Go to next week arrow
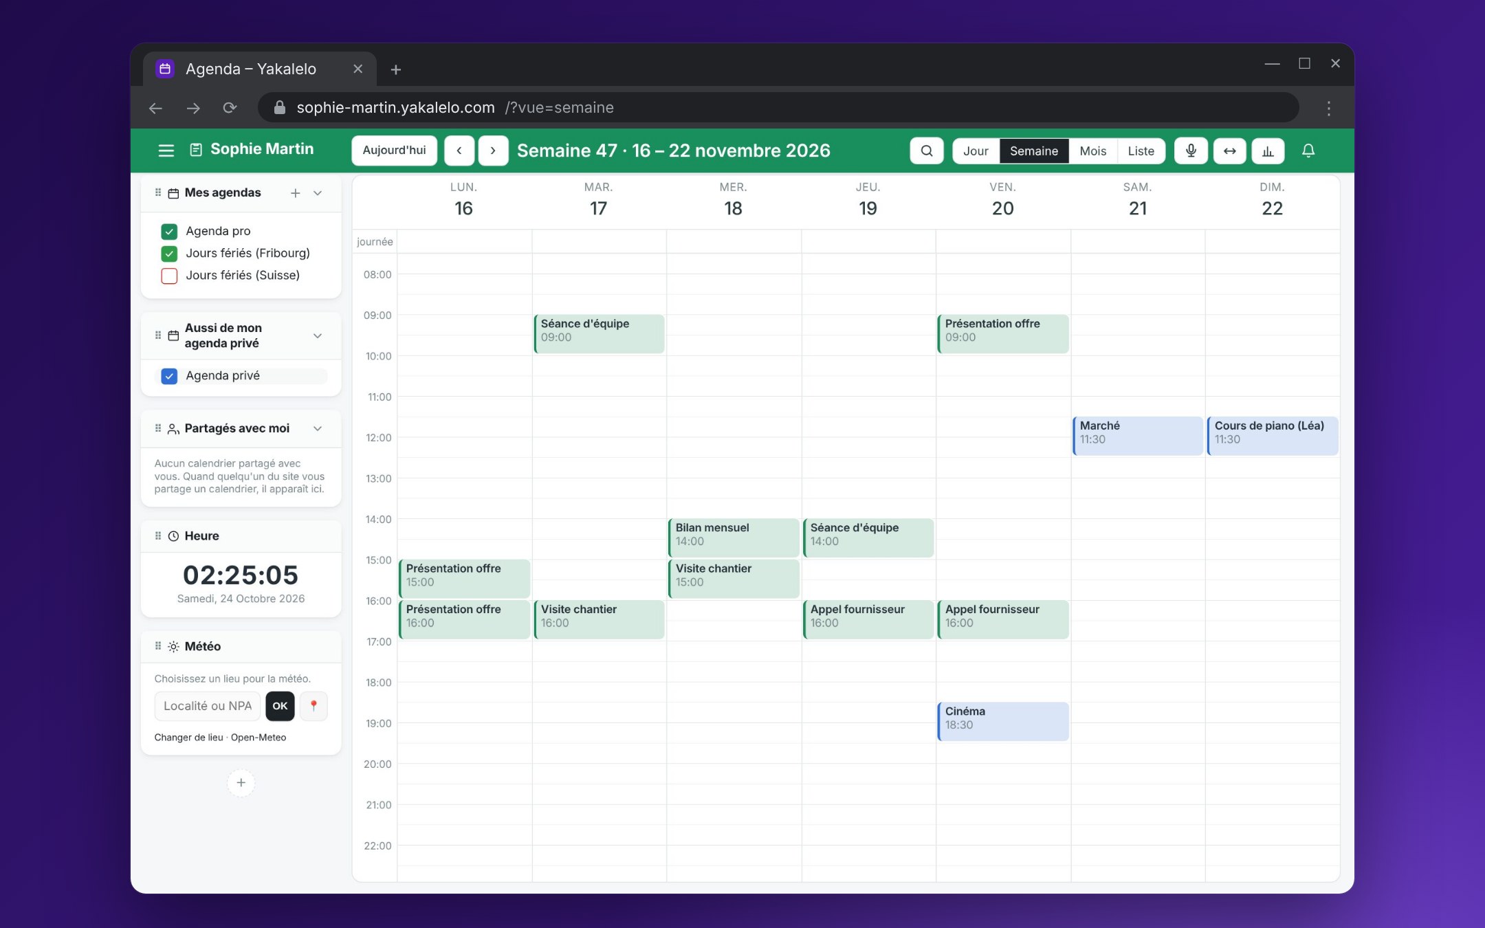1485x928 pixels. pos(493,151)
